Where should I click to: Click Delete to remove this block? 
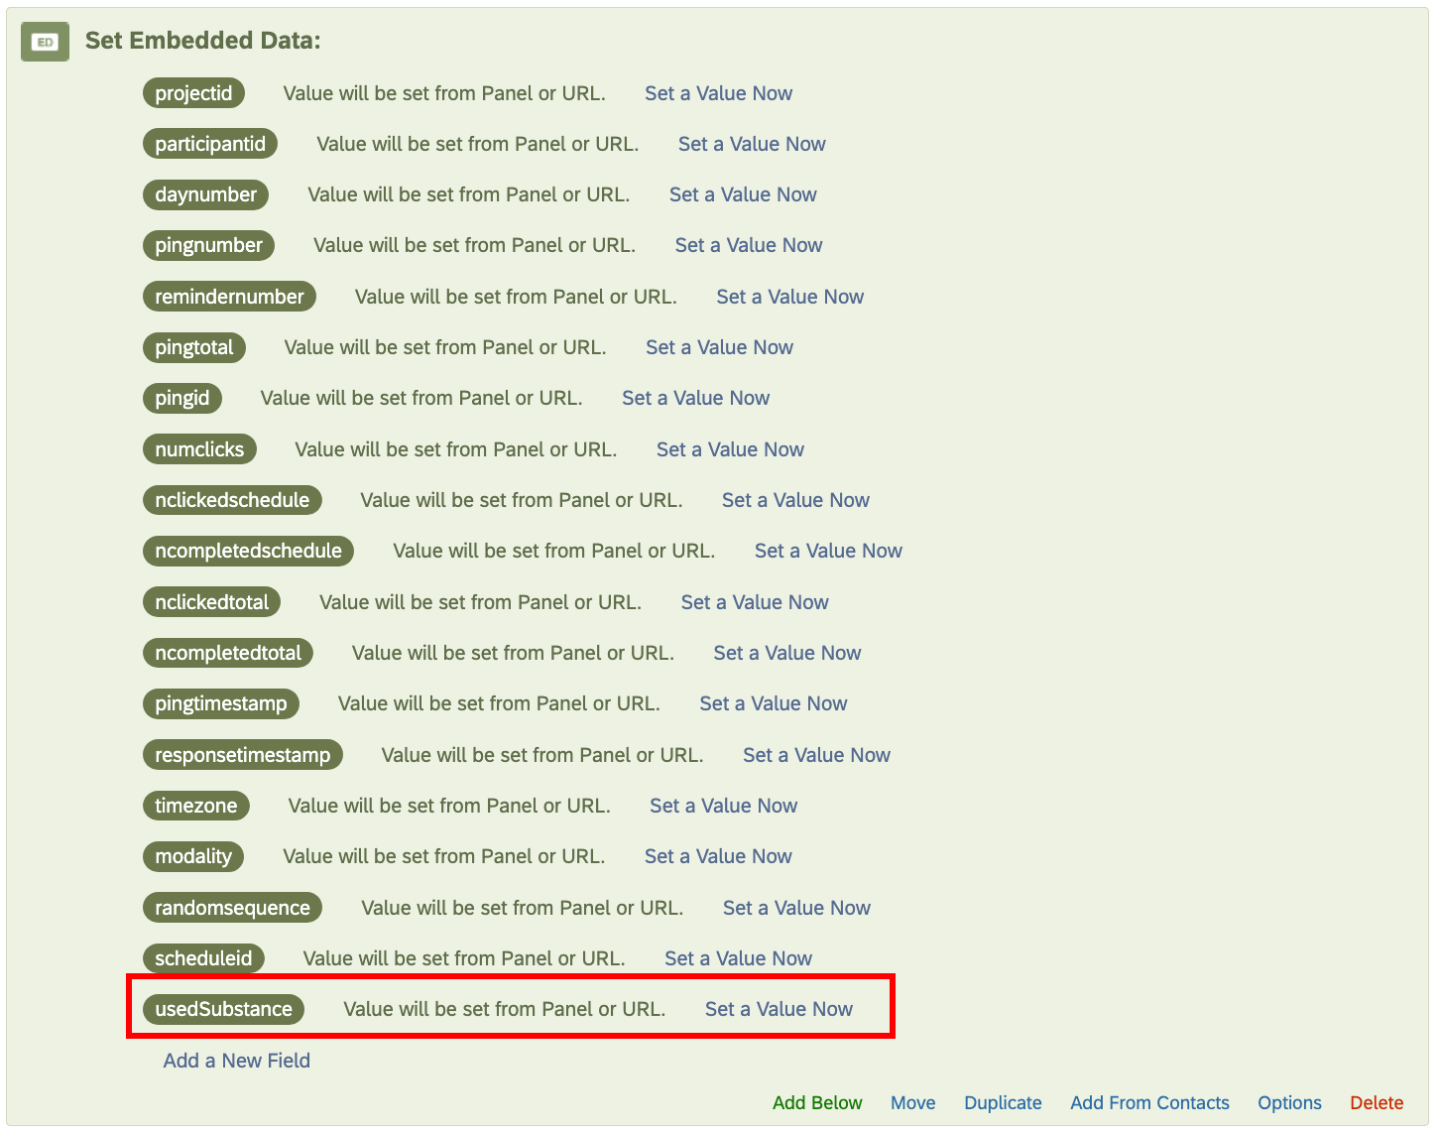[x=1377, y=1102]
